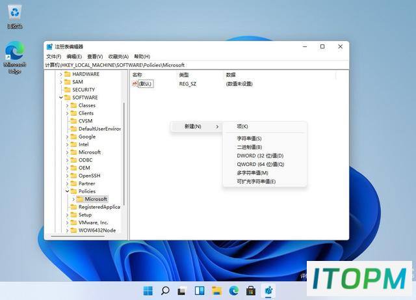Open the 文件(F) menu

point(53,57)
